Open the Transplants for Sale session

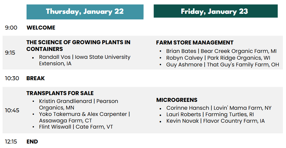60,93
